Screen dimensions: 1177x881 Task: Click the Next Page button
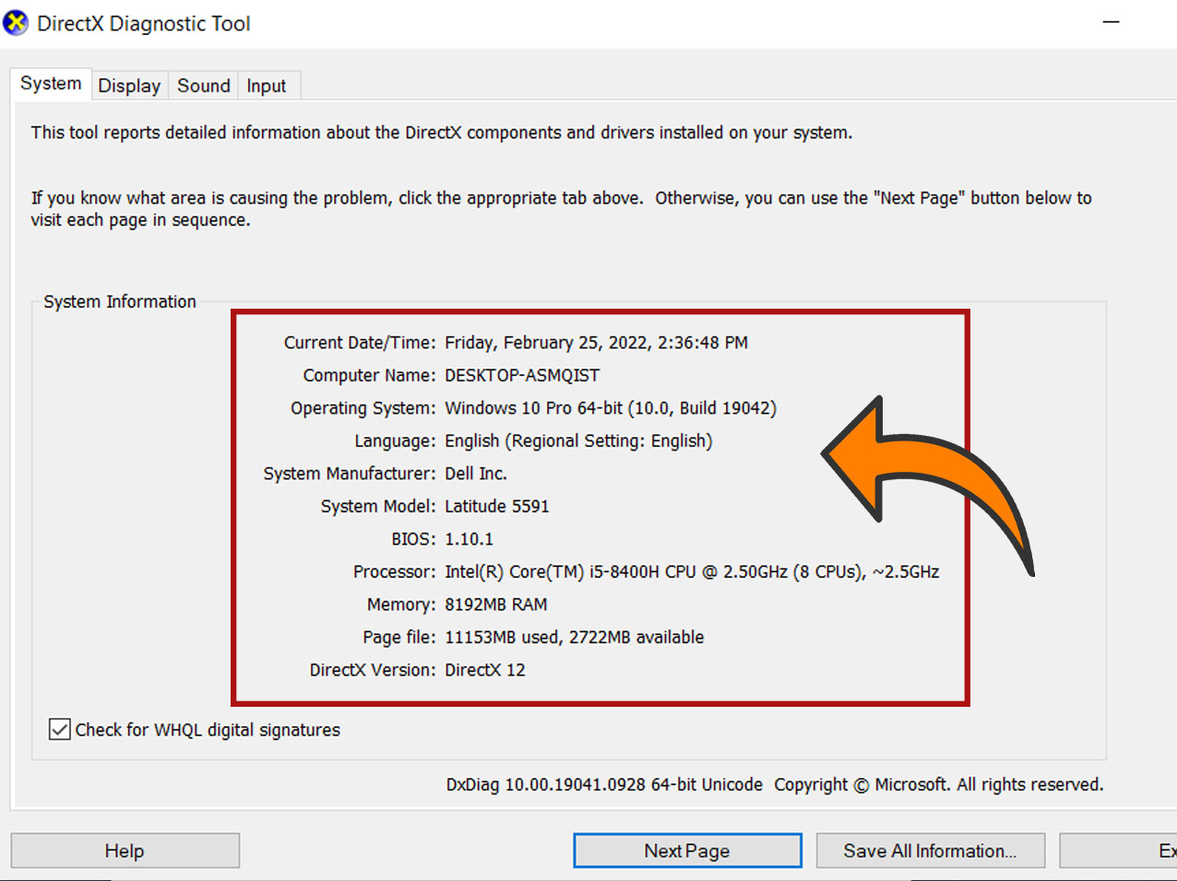click(687, 851)
